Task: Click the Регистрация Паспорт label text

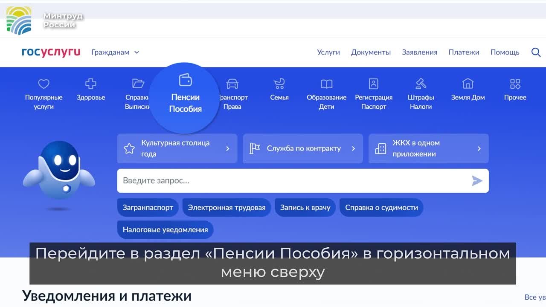Action: 374,102
